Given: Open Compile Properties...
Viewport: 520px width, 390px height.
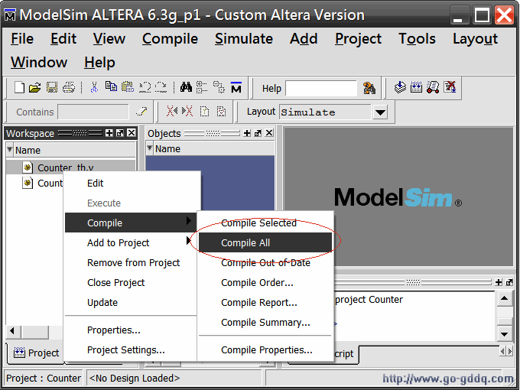Looking at the screenshot, I should 265,350.
